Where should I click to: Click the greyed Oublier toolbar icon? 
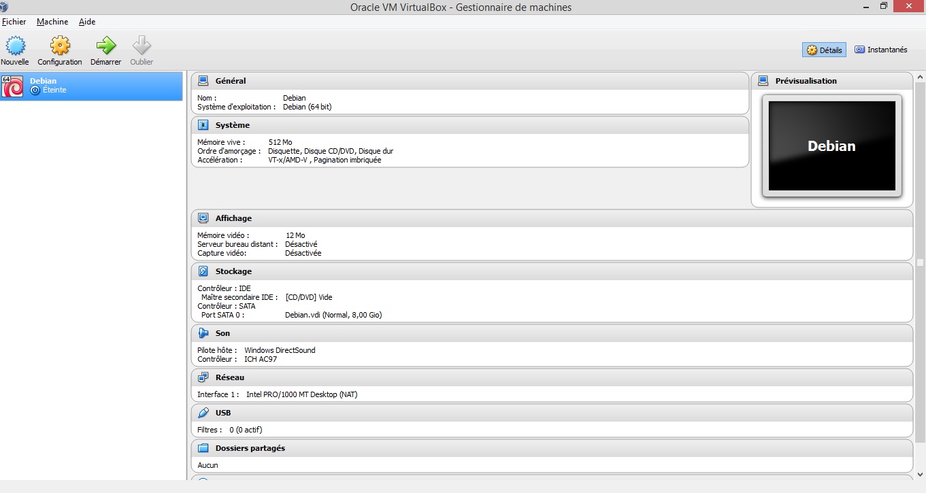(142, 46)
